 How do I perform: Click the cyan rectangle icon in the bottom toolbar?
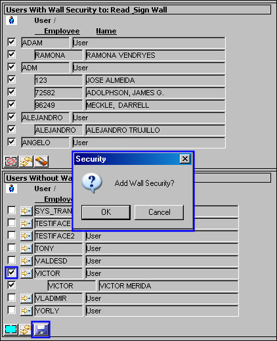(x=11, y=329)
